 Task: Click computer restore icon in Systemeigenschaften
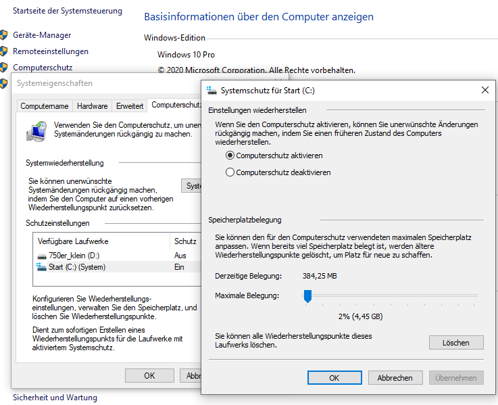tap(36, 131)
